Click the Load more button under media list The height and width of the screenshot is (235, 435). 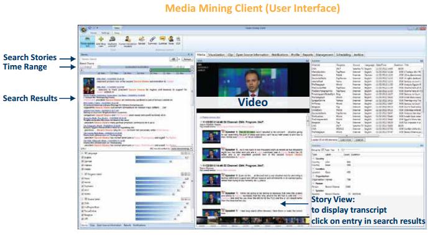[x=346, y=140]
